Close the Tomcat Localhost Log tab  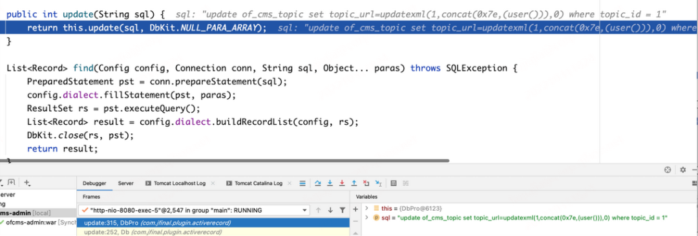(213, 184)
